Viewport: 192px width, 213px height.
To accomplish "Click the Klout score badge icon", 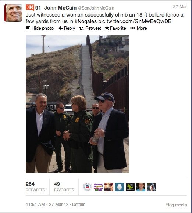I will pos(30,7).
